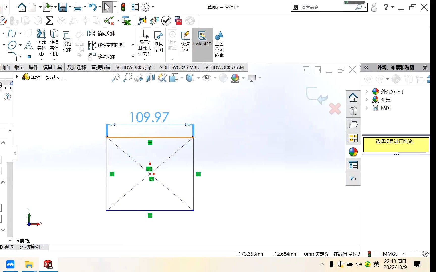The width and height of the screenshot is (436, 272).
Task: Expand the 贴图 tree item
Action: tap(367, 108)
